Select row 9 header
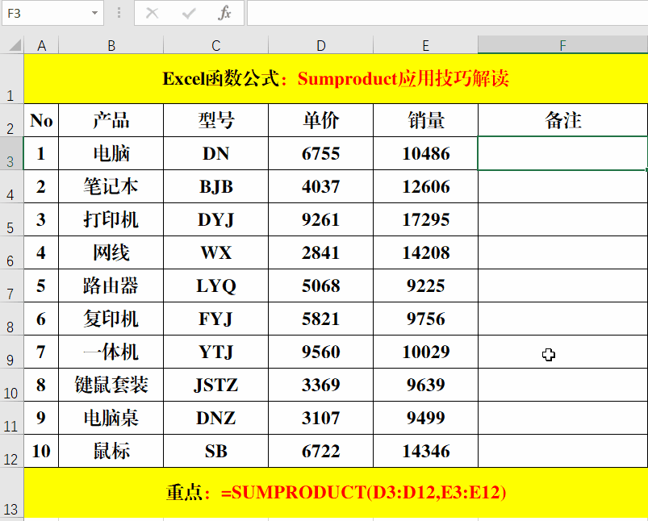The image size is (648, 521). [x=11, y=352]
